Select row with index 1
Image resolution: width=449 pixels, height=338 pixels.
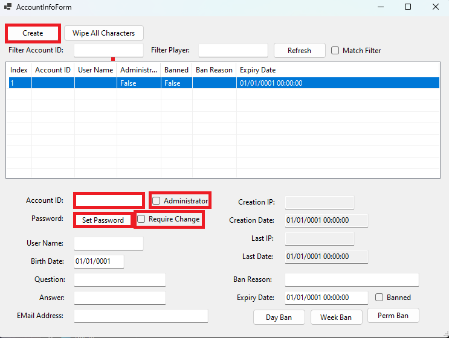[x=224, y=83]
